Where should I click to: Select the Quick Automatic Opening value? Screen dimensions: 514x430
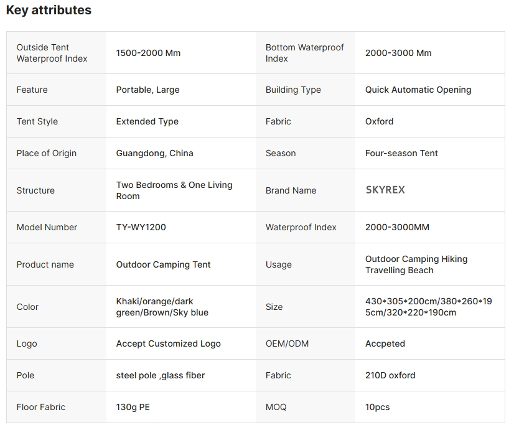point(418,90)
